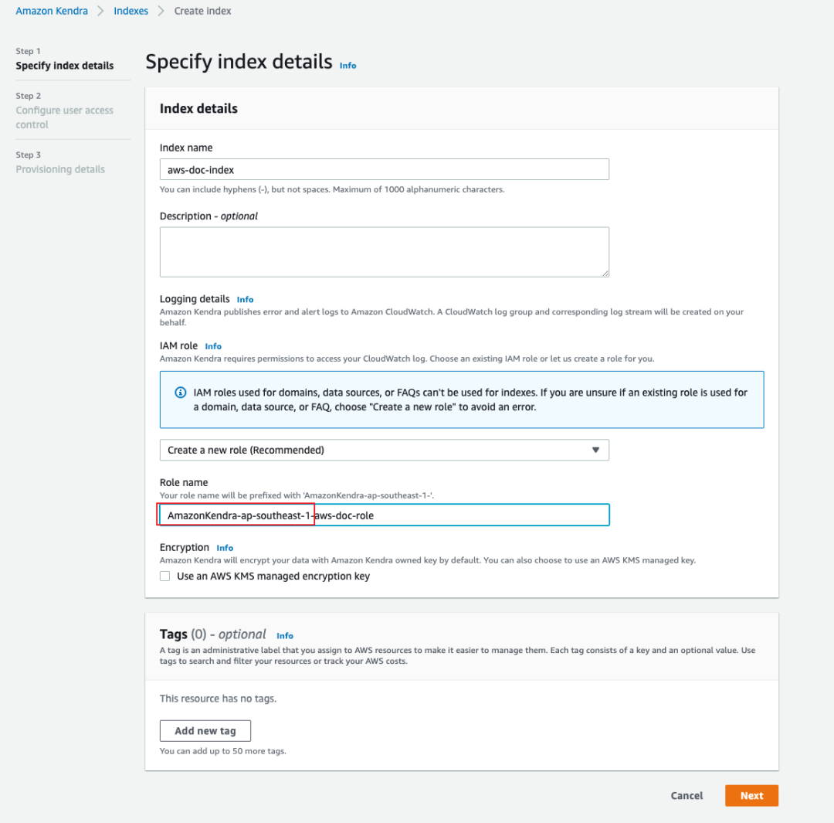The image size is (834, 823).
Task: Click the Description optional text area
Action: tap(384, 252)
